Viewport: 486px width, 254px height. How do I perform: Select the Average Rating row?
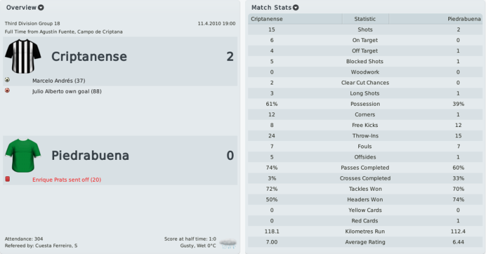click(x=365, y=242)
